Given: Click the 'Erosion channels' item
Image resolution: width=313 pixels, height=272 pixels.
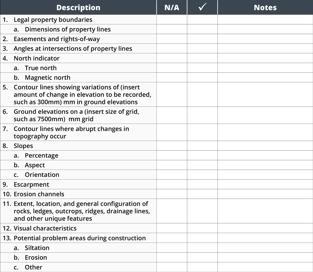Looking at the screenshot, I should 39,194.
